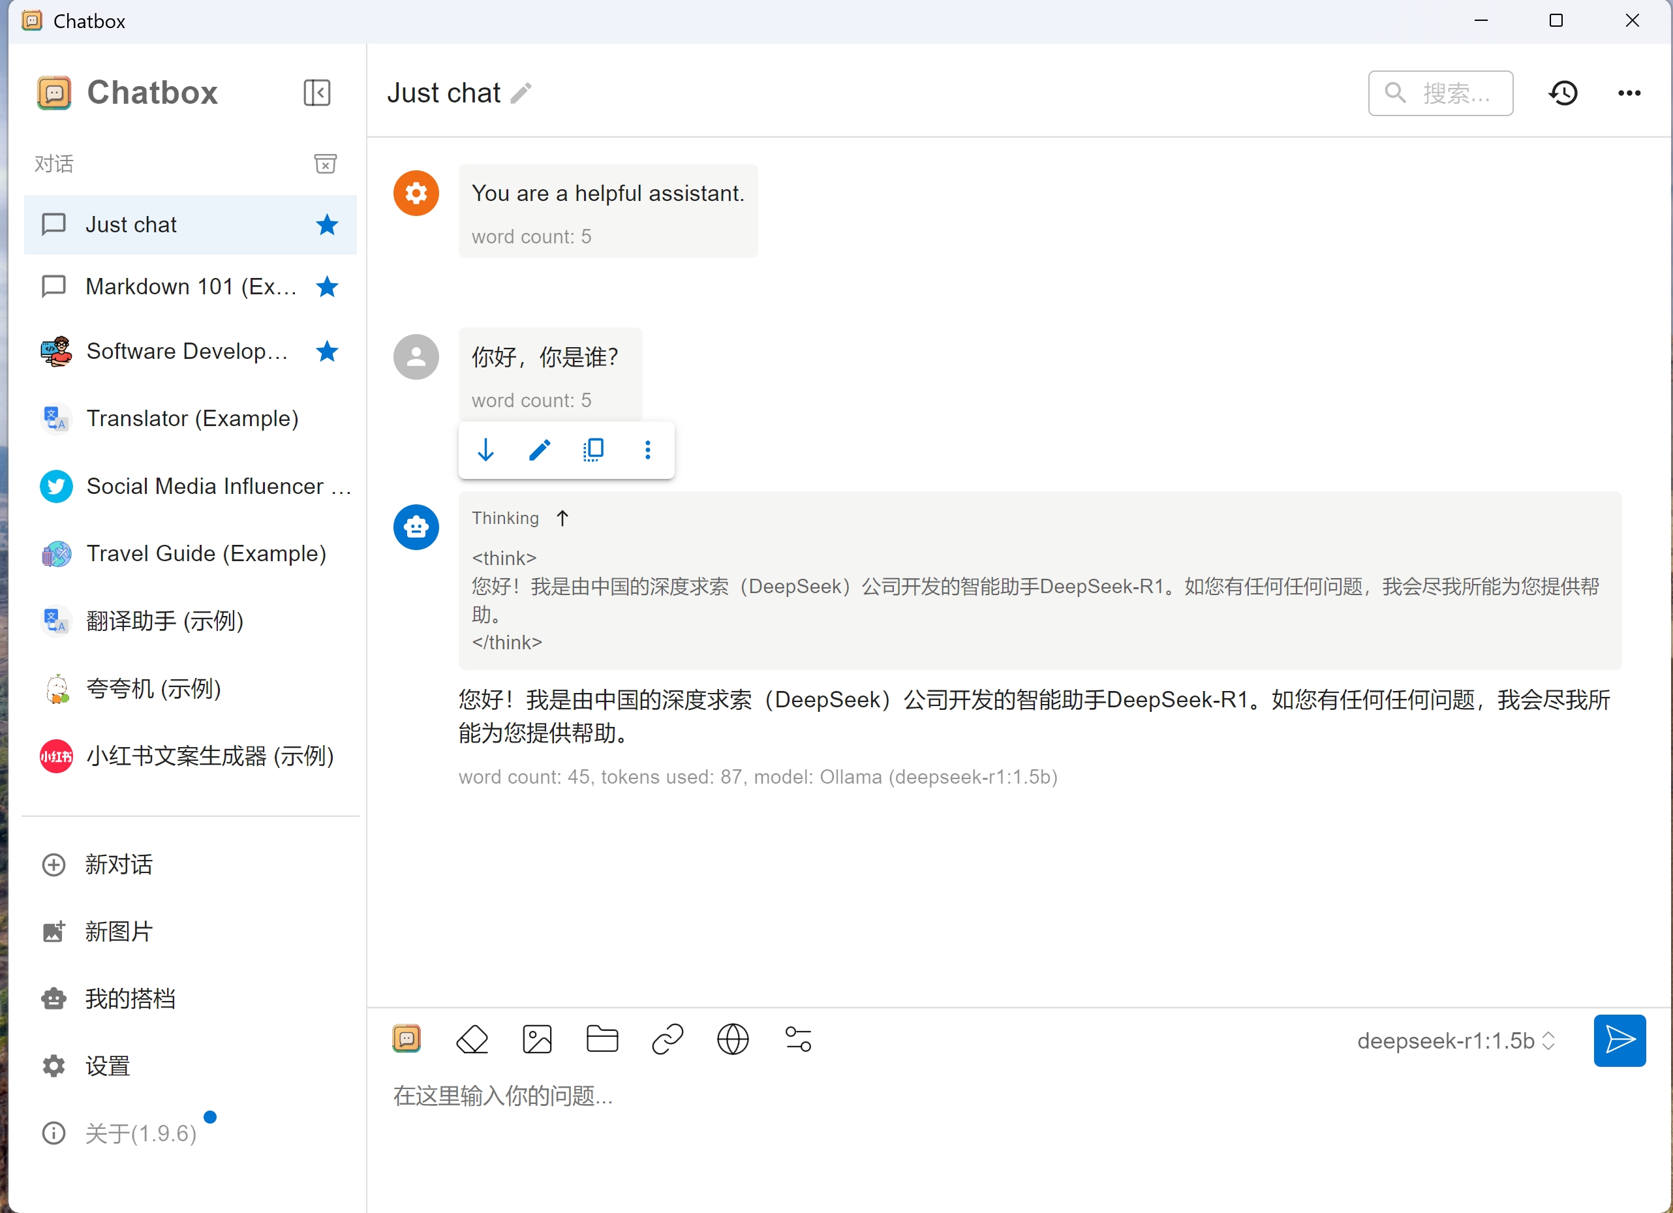Click 新图片 new image button
The width and height of the screenshot is (1673, 1213).
click(191, 931)
